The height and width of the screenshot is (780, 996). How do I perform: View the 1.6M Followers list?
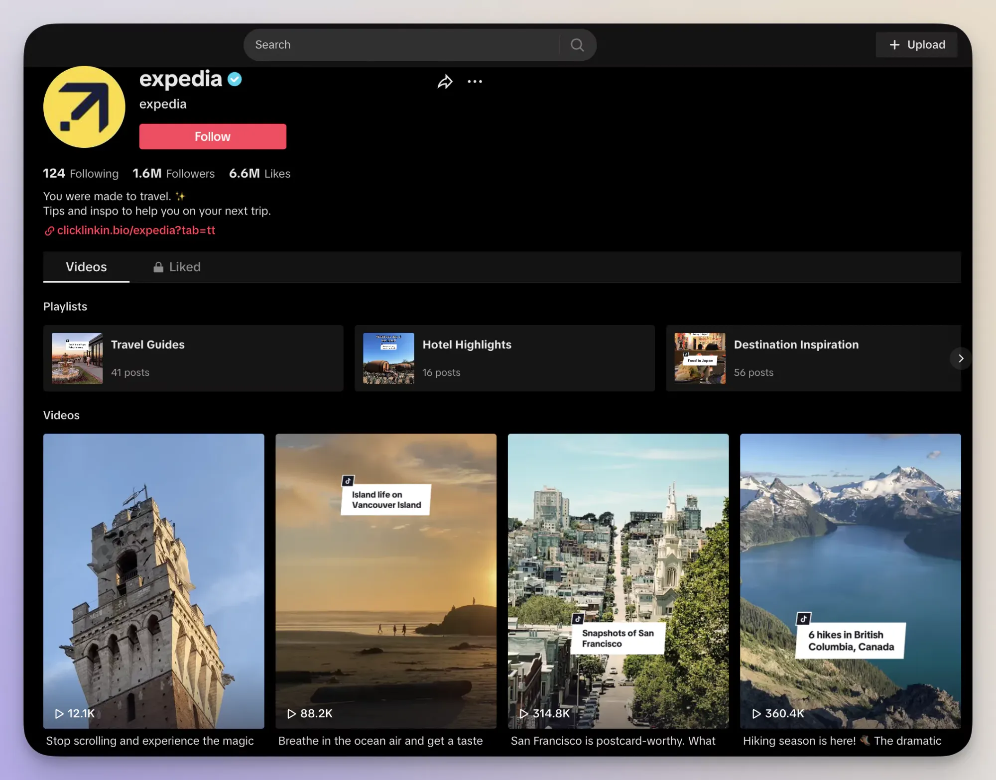click(173, 173)
